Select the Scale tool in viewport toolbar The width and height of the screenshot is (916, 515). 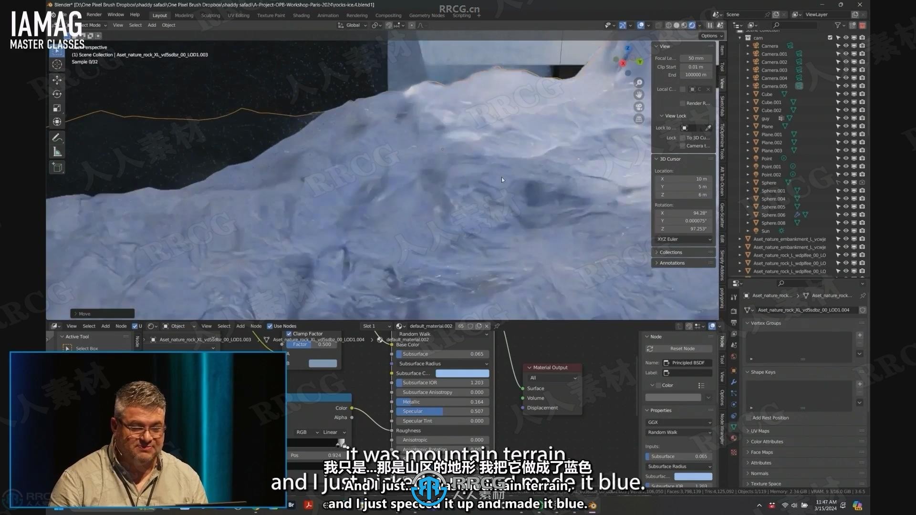point(57,108)
